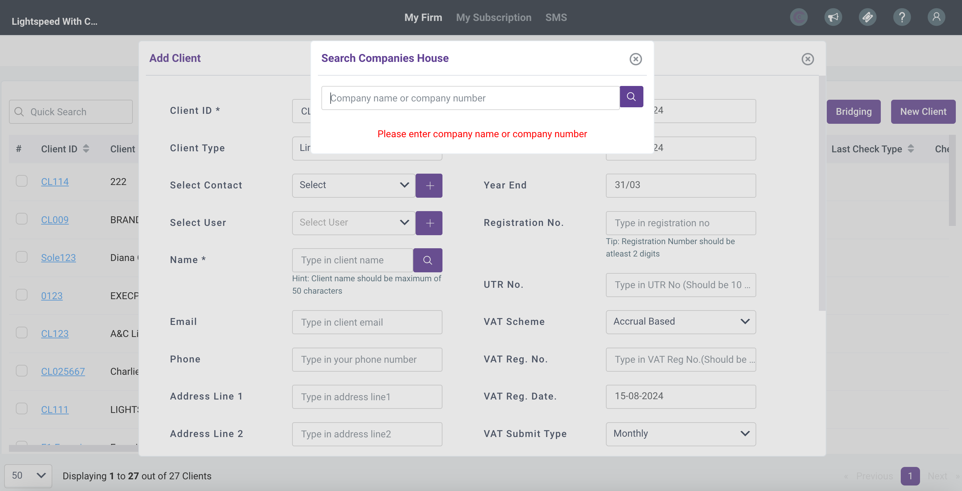The height and width of the screenshot is (491, 962).
Task: Expand the Select Contact dropdown
Action: [x=353, y=185]
